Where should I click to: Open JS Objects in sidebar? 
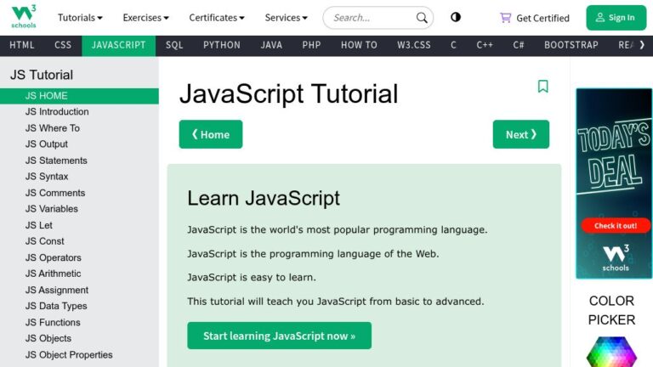click(x=79, y=339)
